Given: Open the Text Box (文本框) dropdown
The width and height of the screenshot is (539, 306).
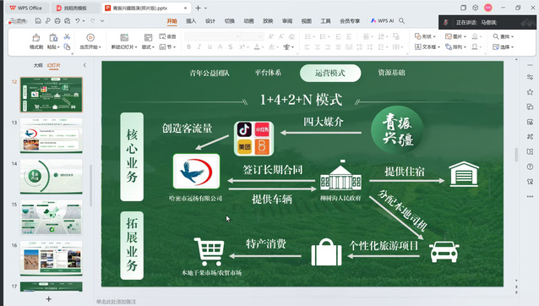Looking at the screenshot, I should (427, 46).
